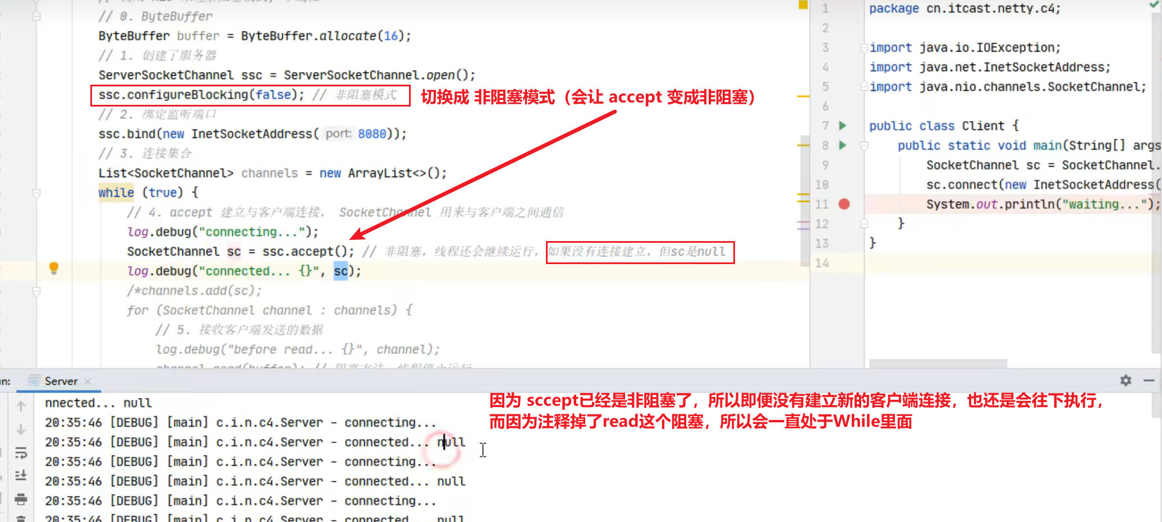The height and width of the screenshot is (522, 1162).
Task: Click 'java.net.InetSocketAddress' import
Action: point(1012,67)
